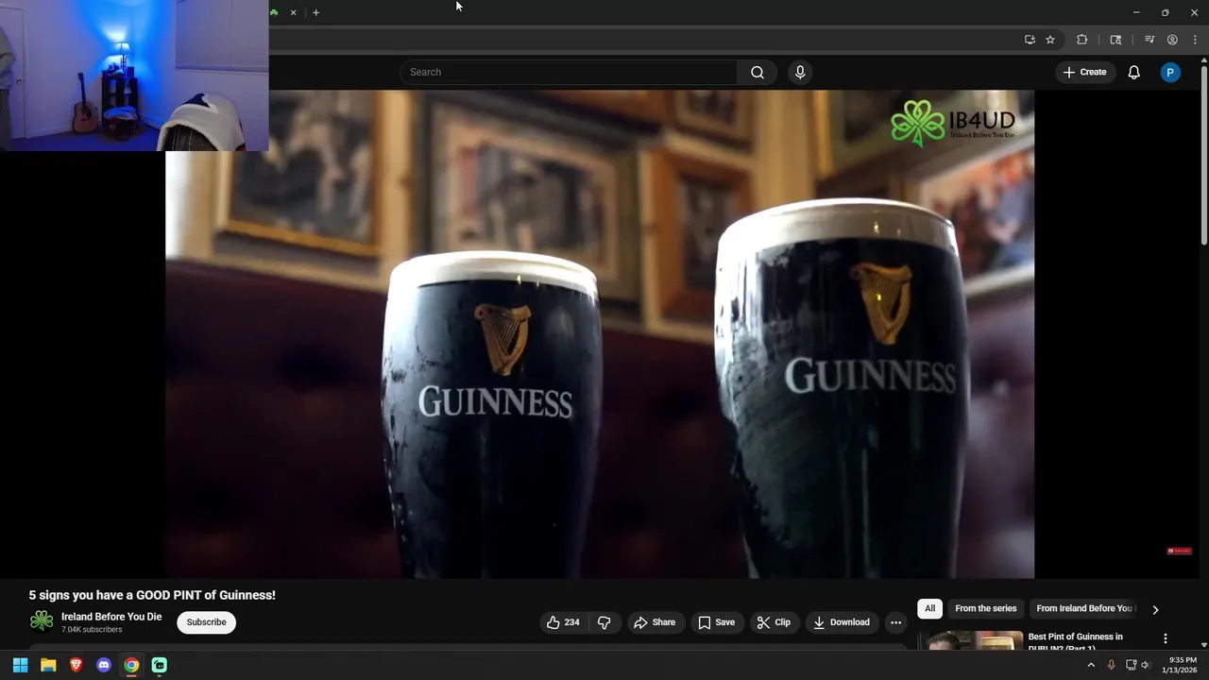Open the YouTube notifications bell
Viewport: 1209px width, 680px height.
click(x=1133, y=72)
